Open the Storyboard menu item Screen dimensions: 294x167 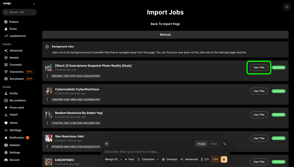coord(16,79)
